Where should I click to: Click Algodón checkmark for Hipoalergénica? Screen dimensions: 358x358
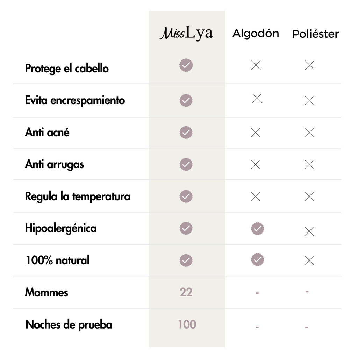tap(257, 229)
